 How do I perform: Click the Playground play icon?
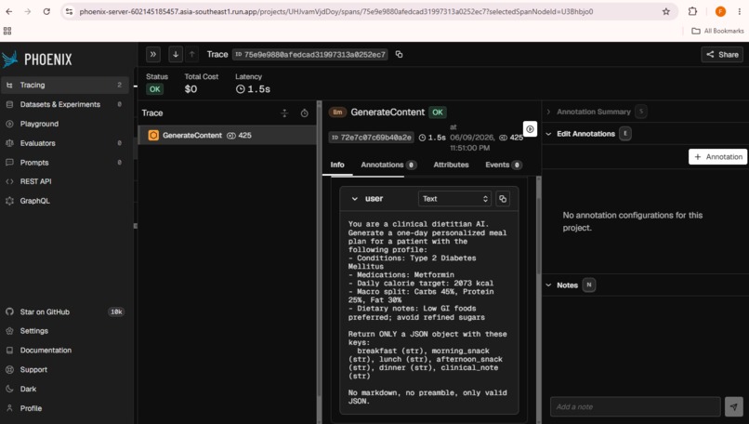[x=9, y=124]
